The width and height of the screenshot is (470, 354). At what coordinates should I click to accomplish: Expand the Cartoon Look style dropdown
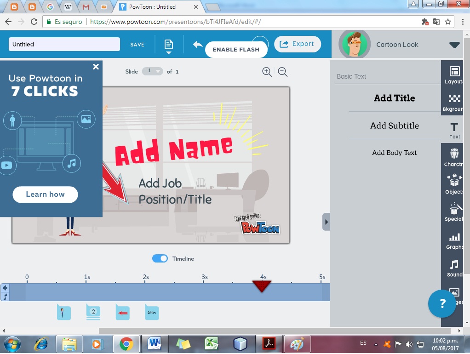click(x=454, y=45)
